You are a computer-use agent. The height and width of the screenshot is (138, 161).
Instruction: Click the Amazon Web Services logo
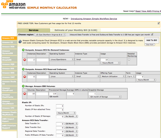pyautogui.click(x=13, y=4)
